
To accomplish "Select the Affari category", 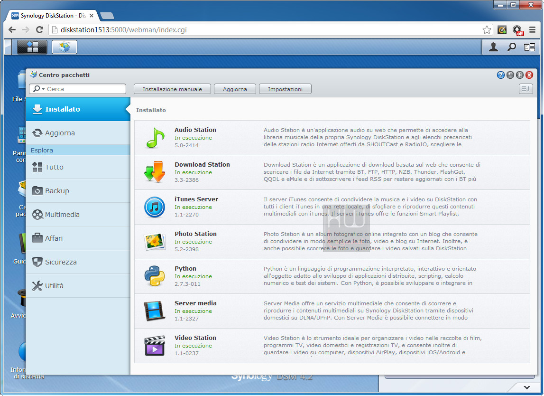I will 78,238.
